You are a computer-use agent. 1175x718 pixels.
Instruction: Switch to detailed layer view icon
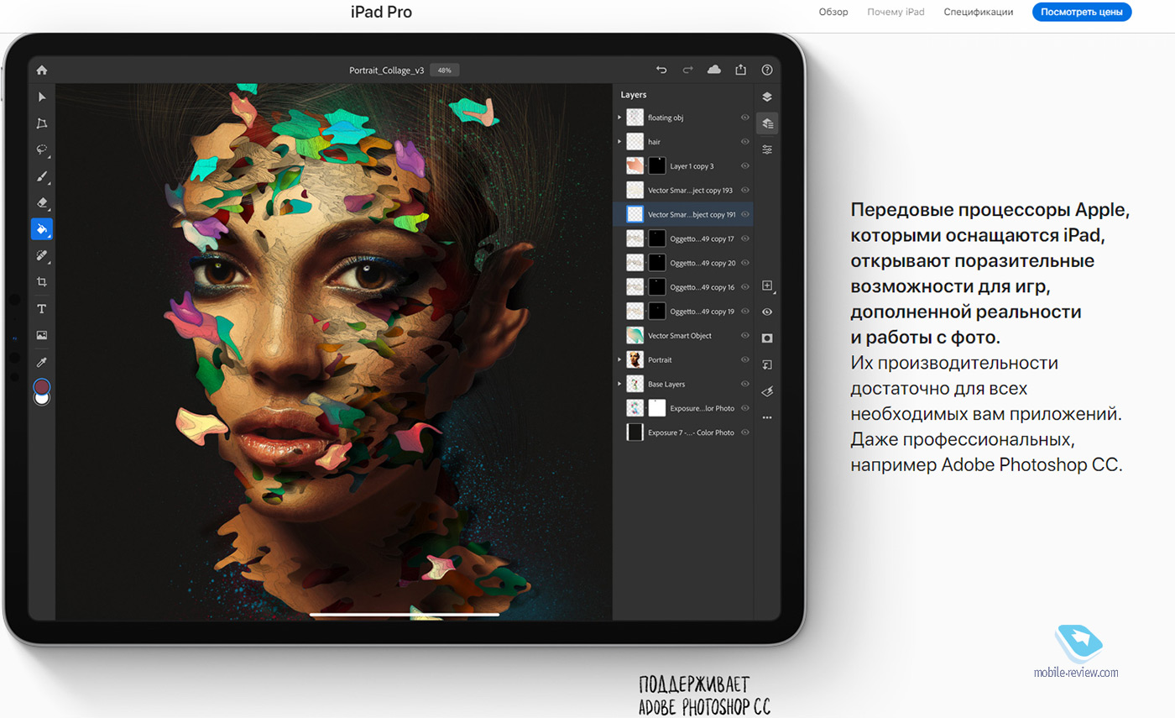tap(767, 123)
